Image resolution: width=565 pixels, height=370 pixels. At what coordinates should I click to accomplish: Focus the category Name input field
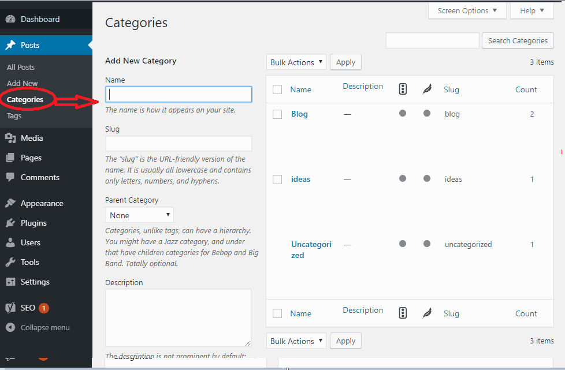click(x=179, y=94)
